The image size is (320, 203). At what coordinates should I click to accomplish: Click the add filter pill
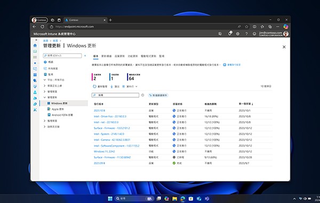pyautogui.click(x=158, y=95)
